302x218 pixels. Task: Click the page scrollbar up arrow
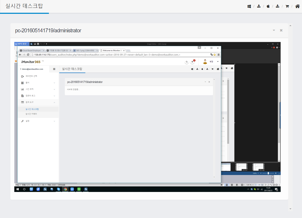coord(291,26)
